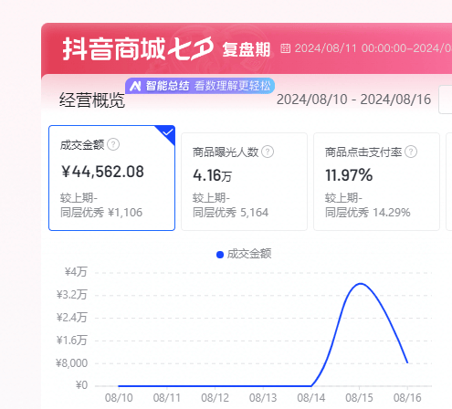Select the 商品曝光人数 metric card
The image size is (452, 409).
click(x=244, y=182)
